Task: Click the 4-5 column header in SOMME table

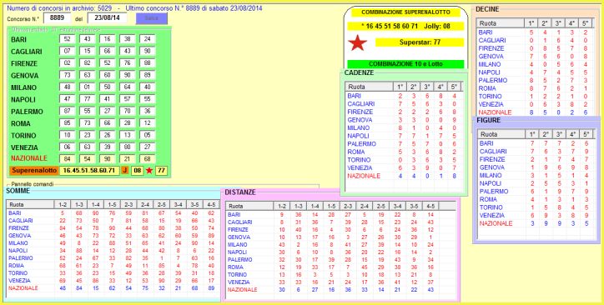Action: point(211,205)
